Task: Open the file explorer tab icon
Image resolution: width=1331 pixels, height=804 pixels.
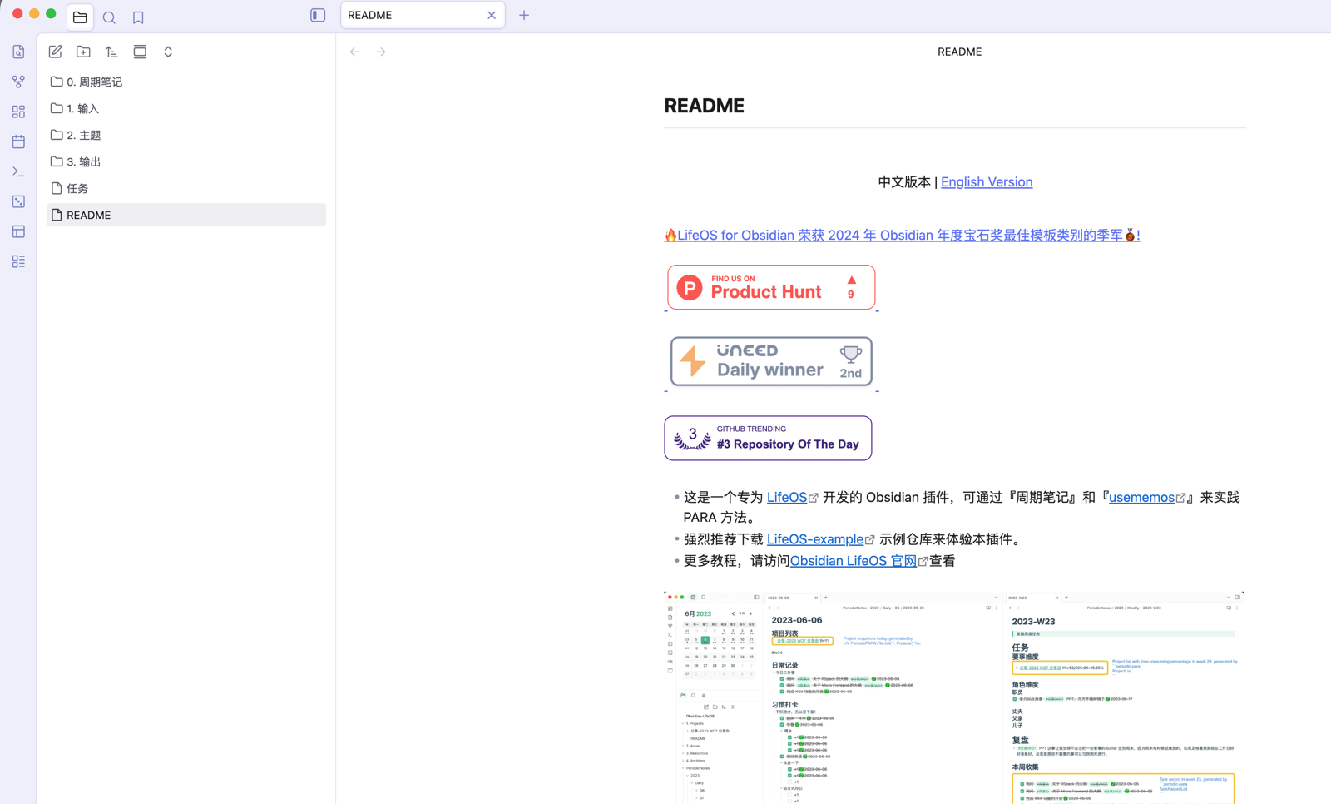Action: [x=80, y=17]
